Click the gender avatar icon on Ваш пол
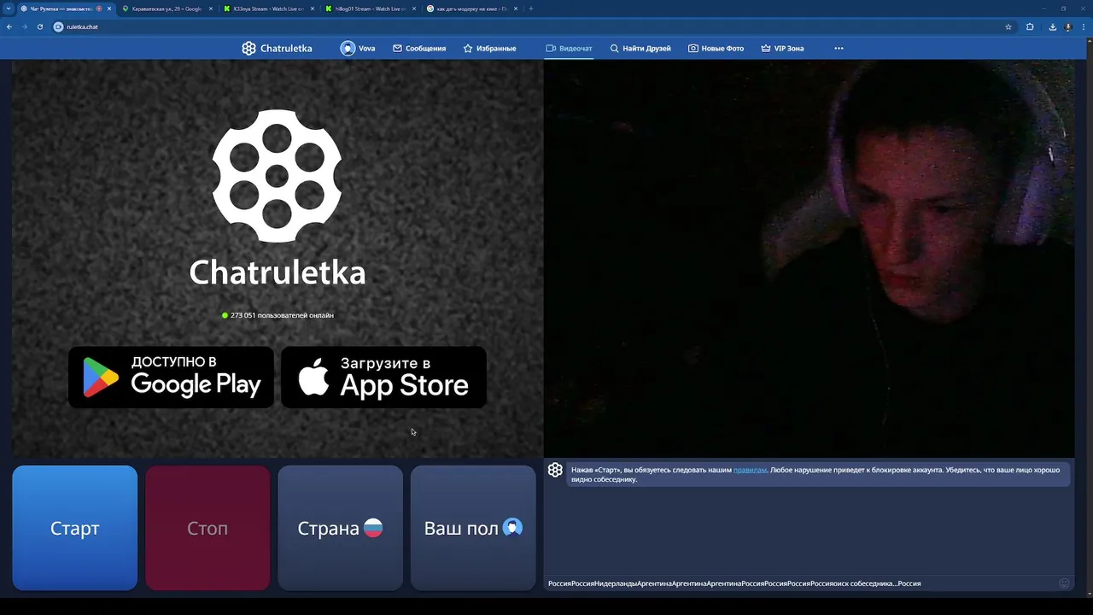This screenshot has height=615, width=1093. (x=512, y=528)
